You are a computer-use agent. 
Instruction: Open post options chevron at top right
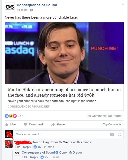click(123, 4)
